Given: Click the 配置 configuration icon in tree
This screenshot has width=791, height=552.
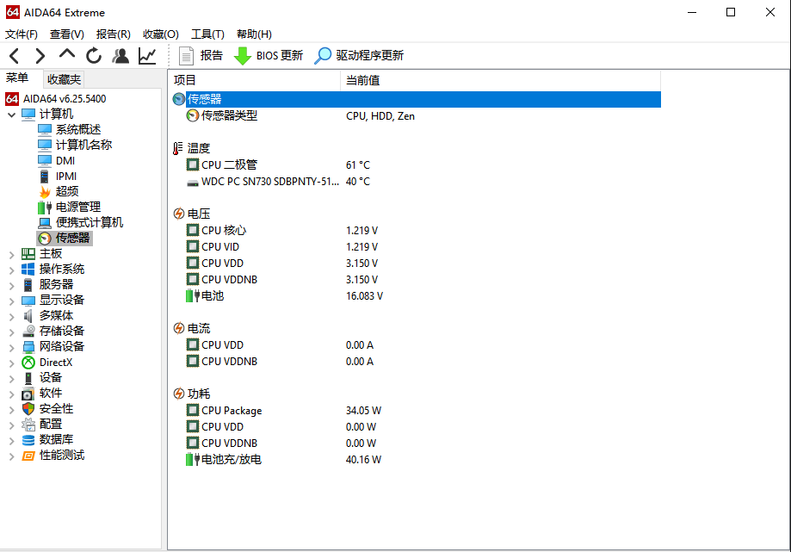Looking at the screenshot, I should tap(28, 425).
